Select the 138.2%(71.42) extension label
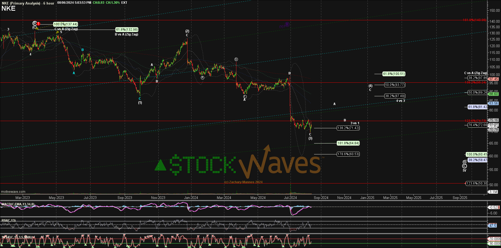This screenshot has height=248, width=501. click(x=348, y=128)
